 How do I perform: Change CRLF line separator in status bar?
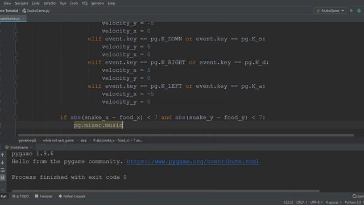(302, 203)
